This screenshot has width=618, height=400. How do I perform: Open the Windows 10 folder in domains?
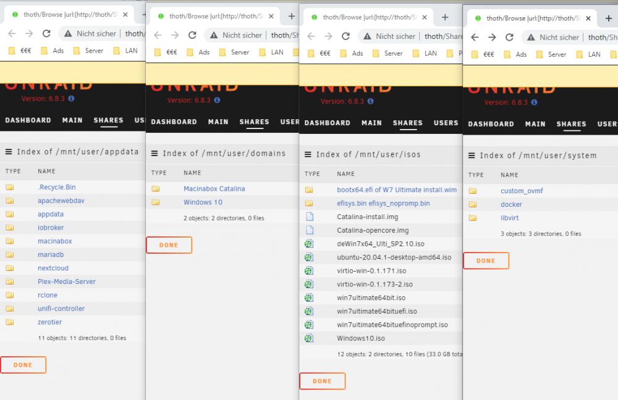[x=203, y=202]
